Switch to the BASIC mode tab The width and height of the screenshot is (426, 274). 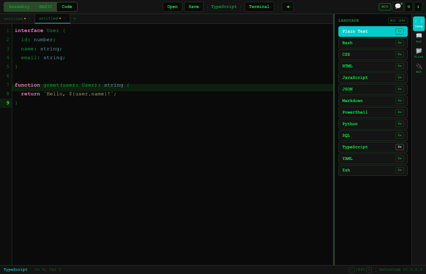(45, 6)
